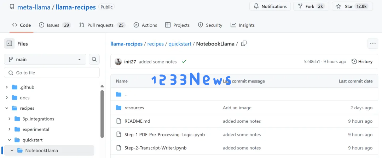This screenshot has height=158, width=382.
Task: Select docs in the file tree
Action: (x=25, y=98)
